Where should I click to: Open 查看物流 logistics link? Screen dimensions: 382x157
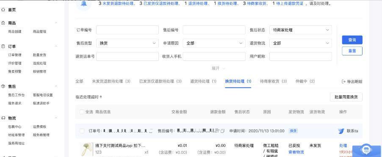click(296, 152)
